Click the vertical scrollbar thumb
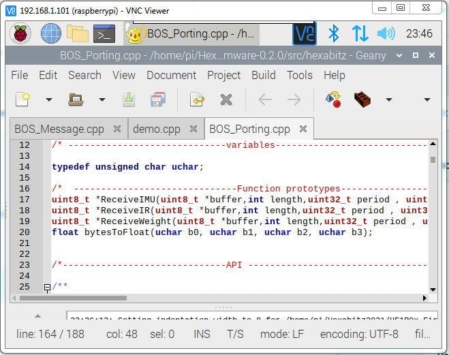The width and height of the screenshot is (449, 355). click(433, 159)
